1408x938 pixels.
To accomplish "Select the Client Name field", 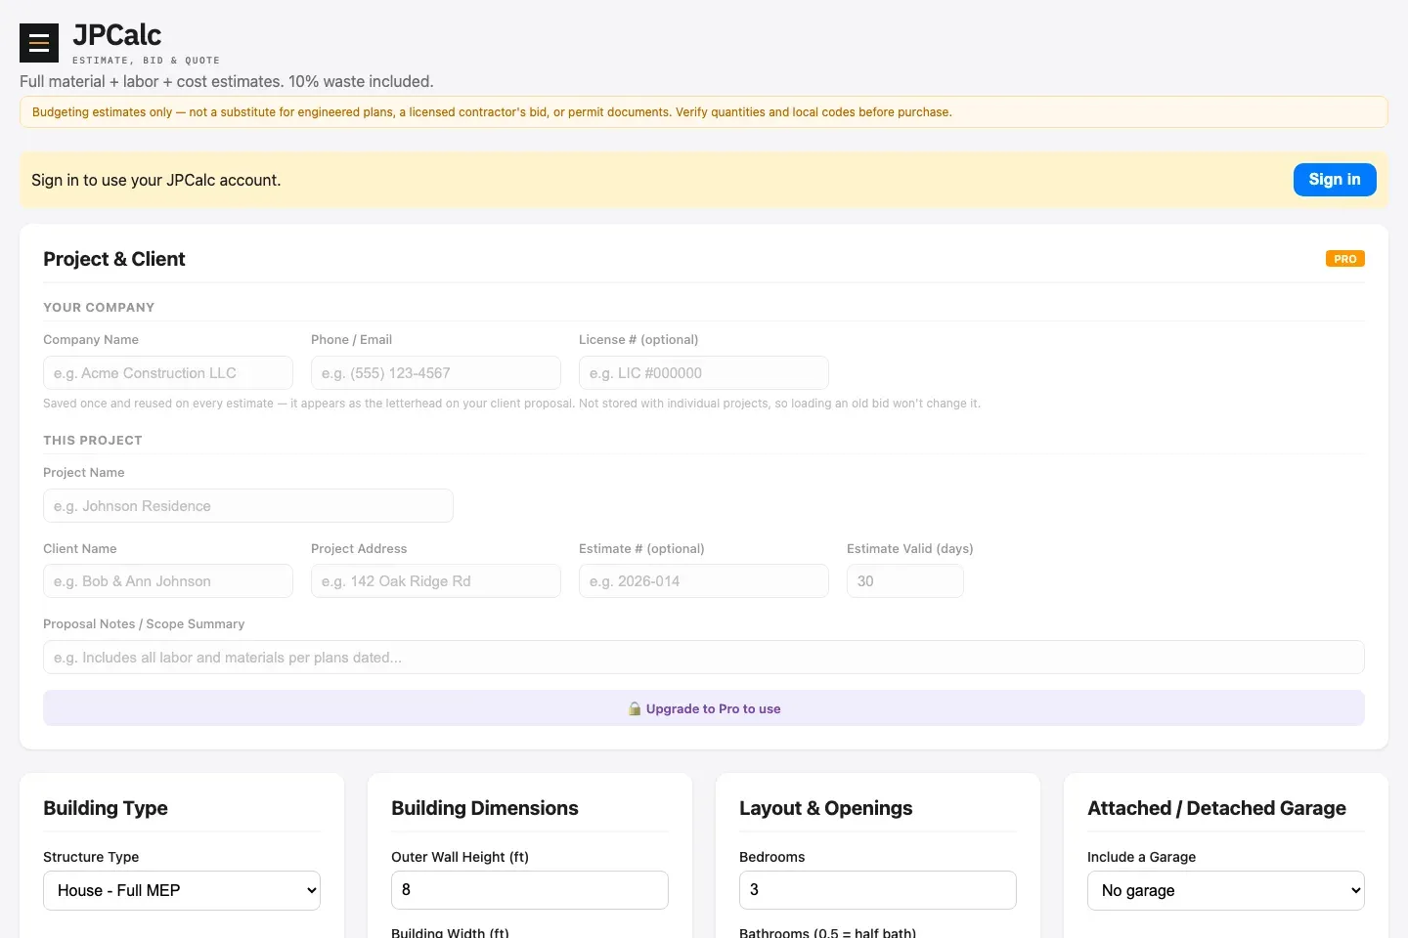I will click(168, 581).
